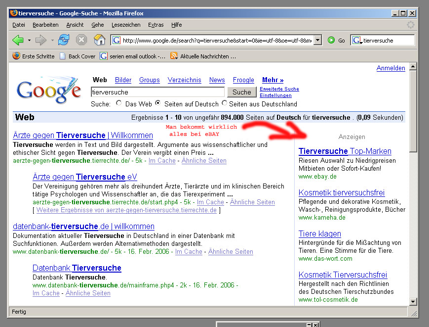
Task: Open the Datenbank Tierversuche result
Action: (77, 268)
